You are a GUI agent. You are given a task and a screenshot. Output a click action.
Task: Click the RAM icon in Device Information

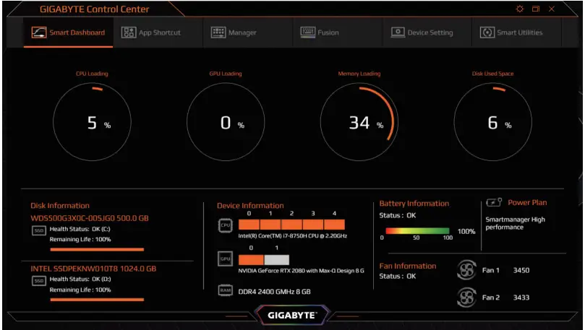[x=225, y=290]
